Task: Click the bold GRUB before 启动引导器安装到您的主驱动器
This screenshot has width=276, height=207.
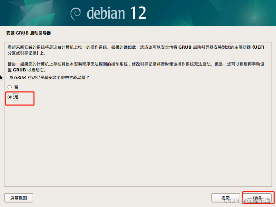Action: [x=185, y=47]
